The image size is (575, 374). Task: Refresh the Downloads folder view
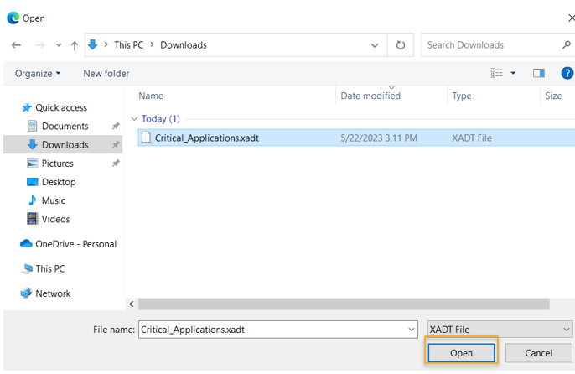click(x=401, y=45)
